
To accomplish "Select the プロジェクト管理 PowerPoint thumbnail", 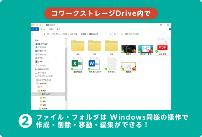I will click(x=145, y=49).
